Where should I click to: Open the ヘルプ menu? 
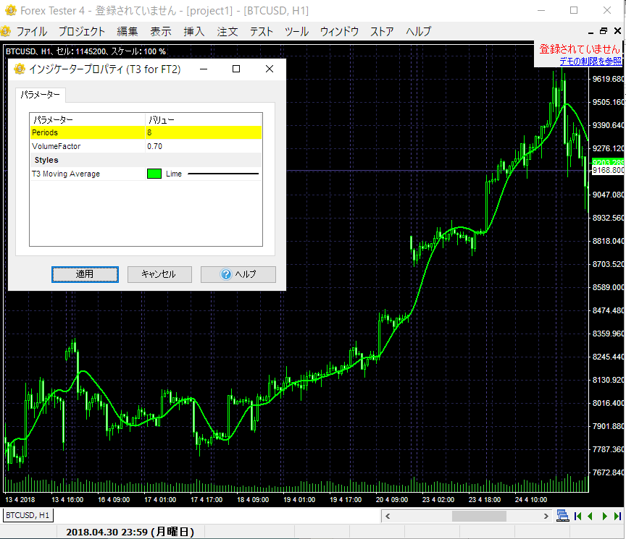point(418,32)
